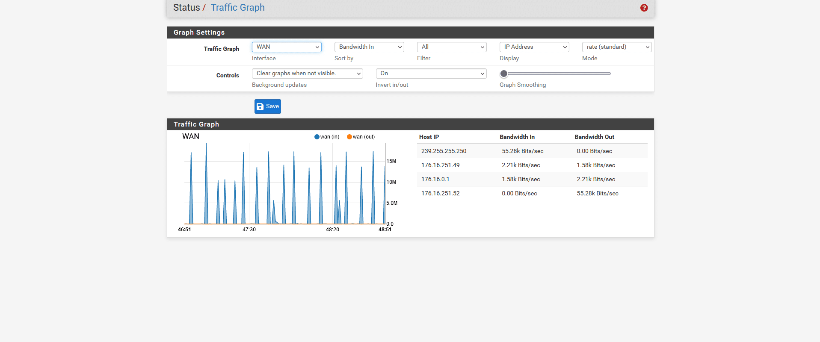Click 0.00 Bits/sec in the Bandwidth Out column

[595, 151]
